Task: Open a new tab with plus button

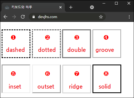Action: pos(71,7)
